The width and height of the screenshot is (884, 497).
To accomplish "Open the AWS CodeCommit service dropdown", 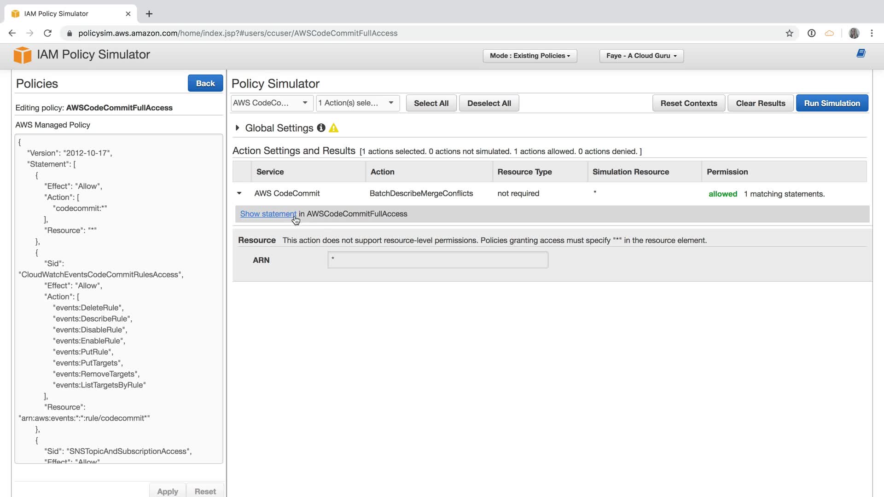I will pyautogui.click(x=271, y=103).
